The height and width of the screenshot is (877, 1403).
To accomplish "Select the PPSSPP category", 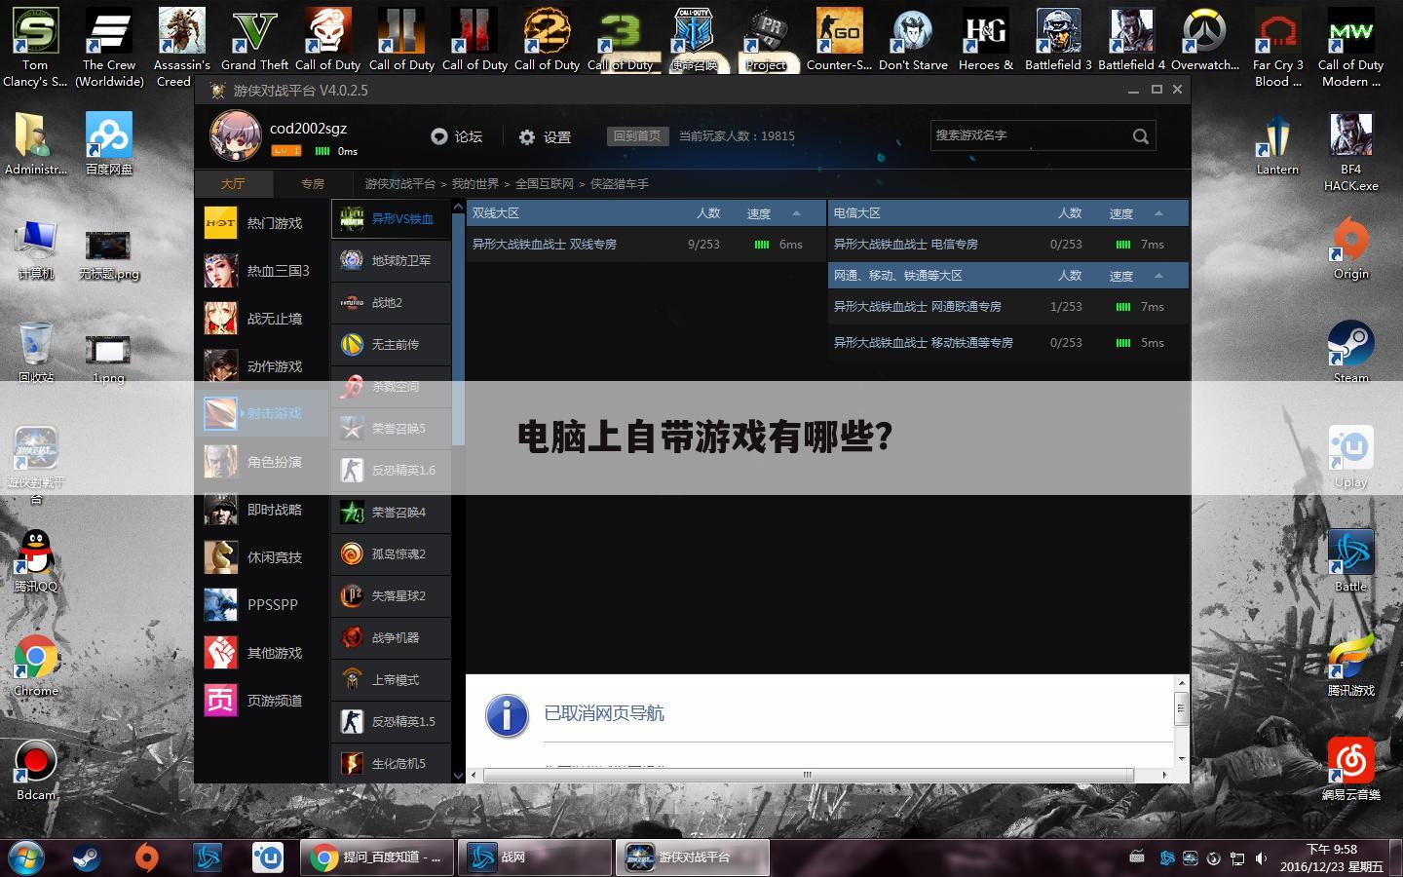I will point(262,605).
